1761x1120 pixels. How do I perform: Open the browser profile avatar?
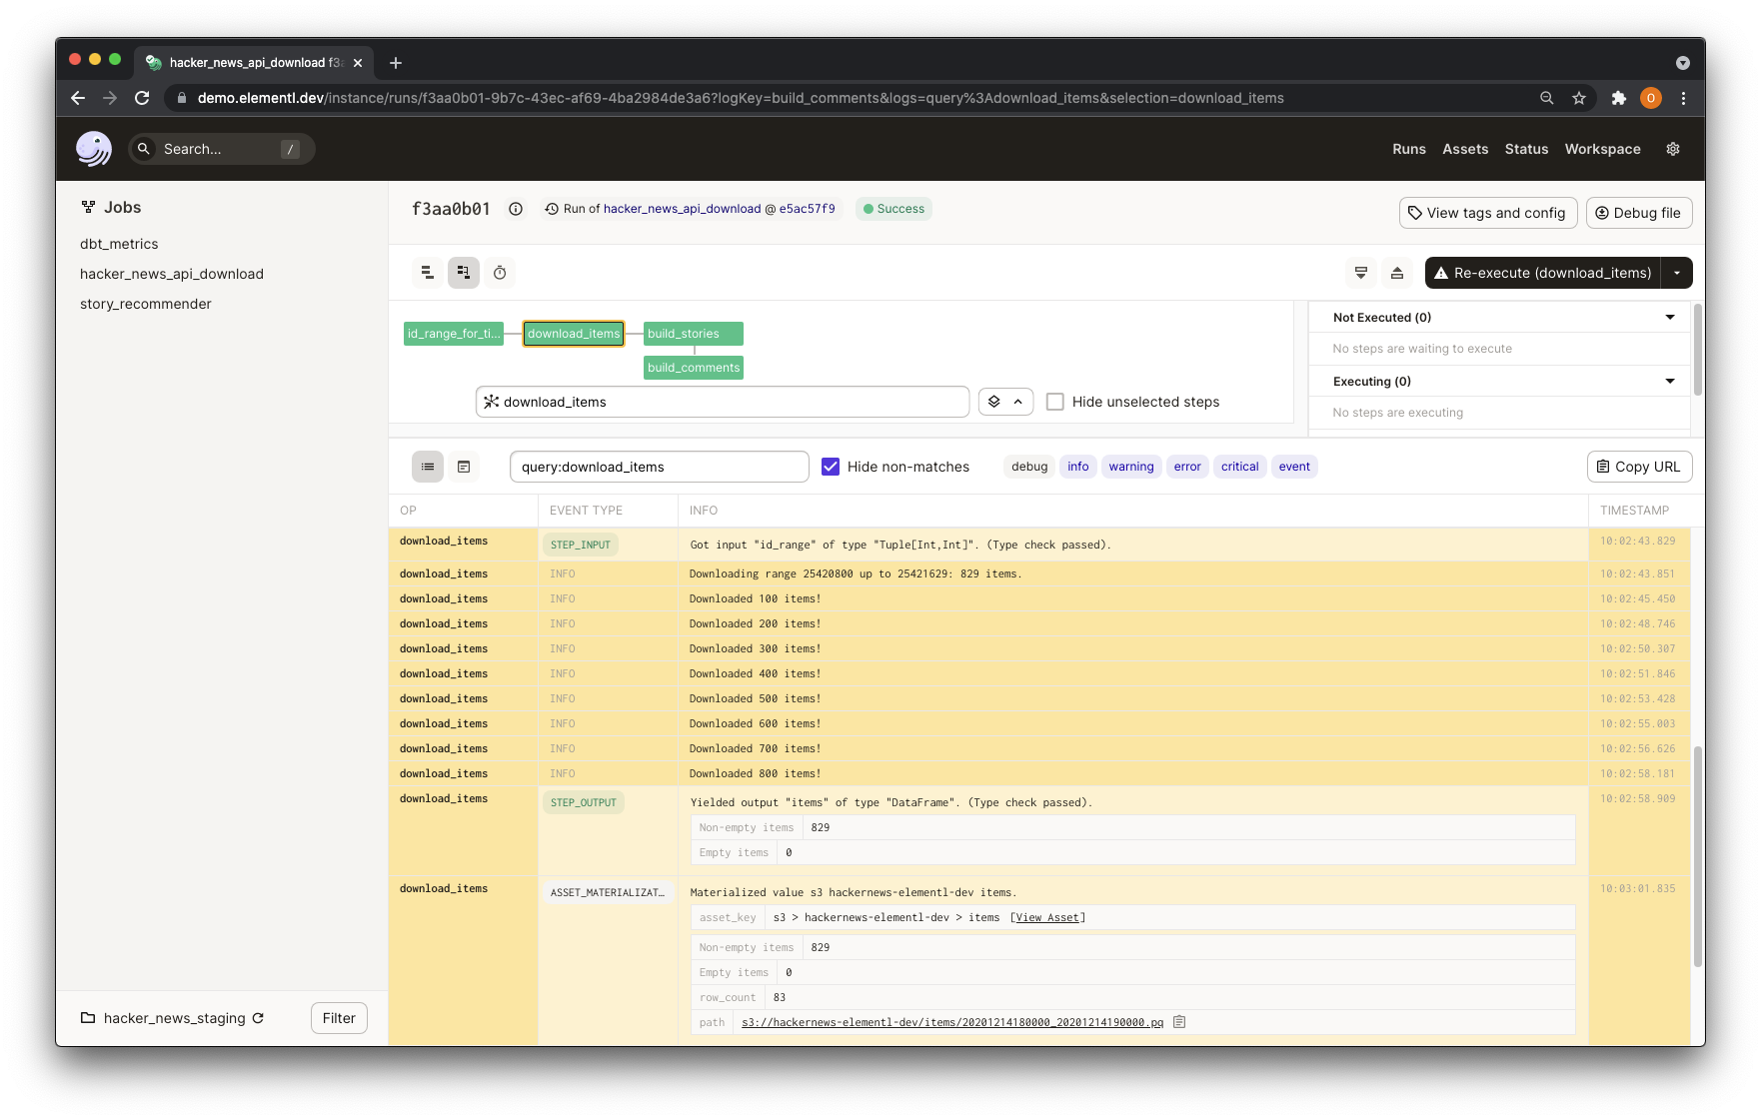[1651, 98]
